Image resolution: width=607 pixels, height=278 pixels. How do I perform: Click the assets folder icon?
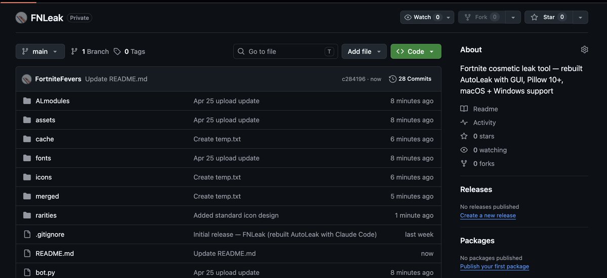point(27,120)
